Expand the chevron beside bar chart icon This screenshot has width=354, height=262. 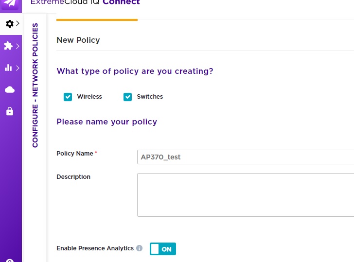coord(18,68)
